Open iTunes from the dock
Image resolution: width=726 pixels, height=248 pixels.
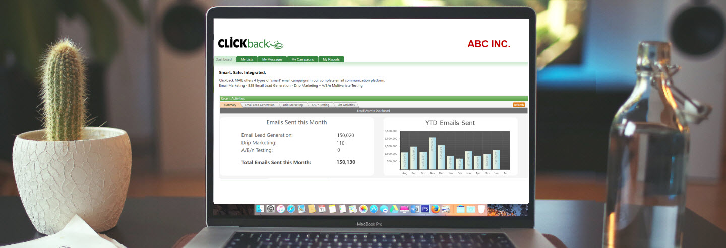(281, 209)
